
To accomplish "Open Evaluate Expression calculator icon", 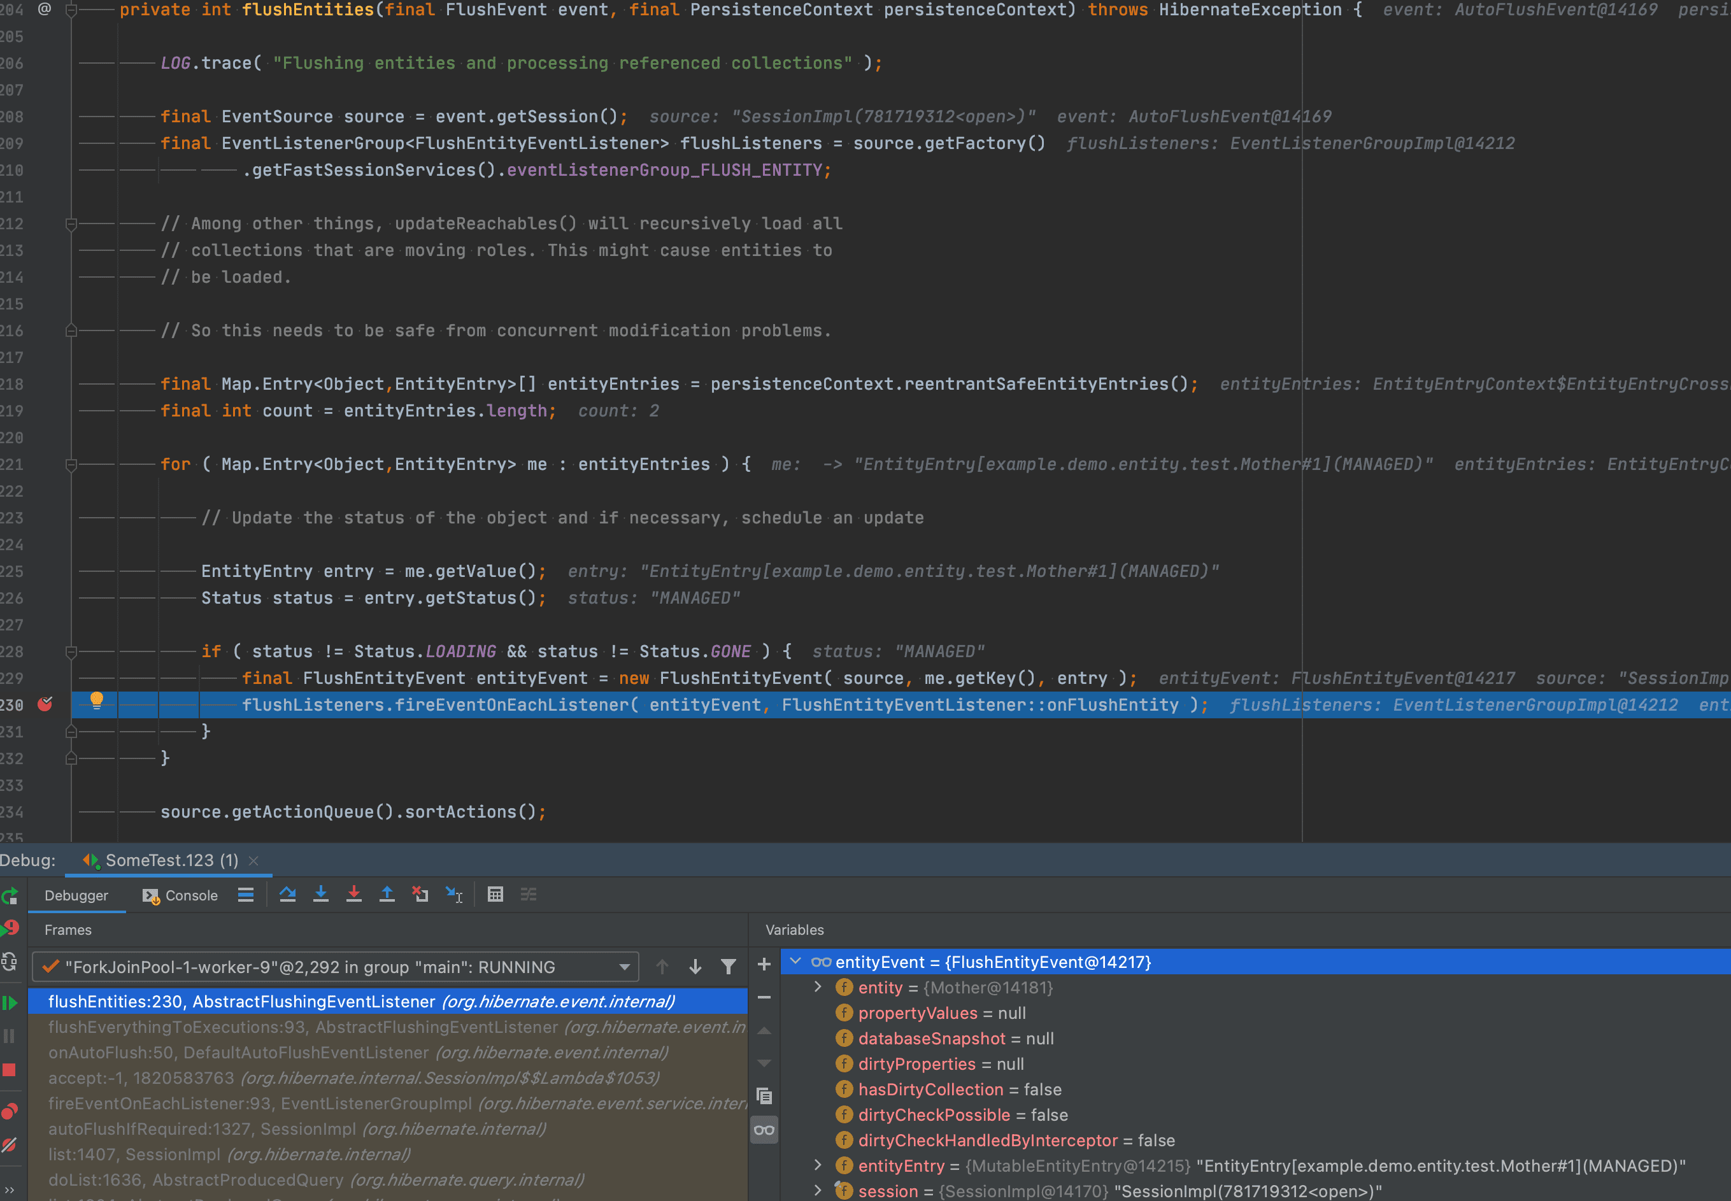I will tap(495, 895).
